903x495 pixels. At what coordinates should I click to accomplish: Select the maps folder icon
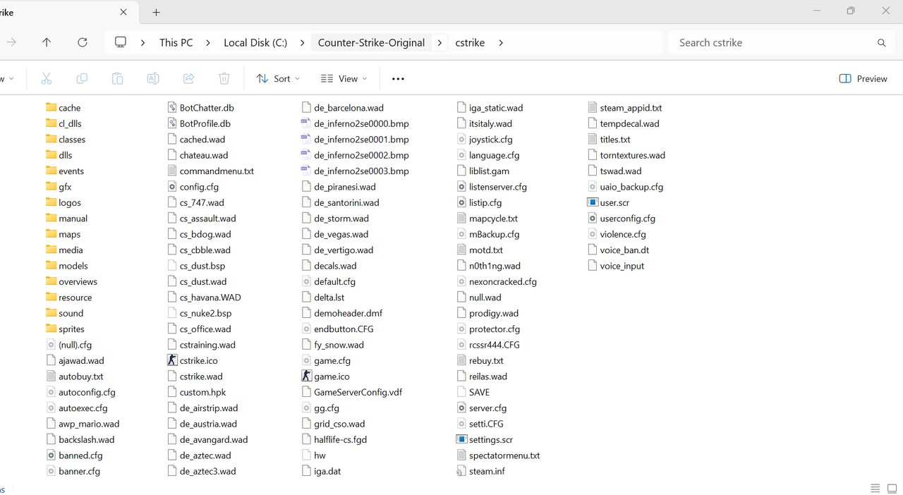51,233
